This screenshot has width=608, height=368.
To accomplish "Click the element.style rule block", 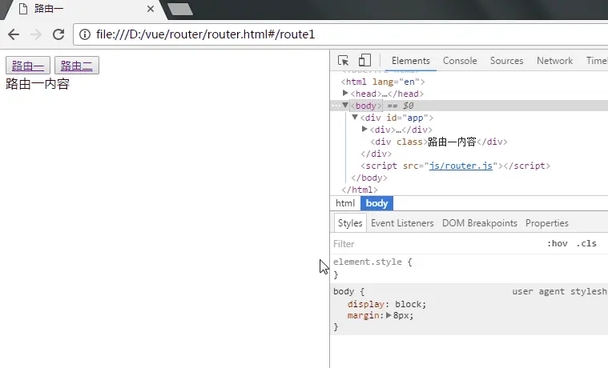I will pyautogui.click(x=469, y=268).
